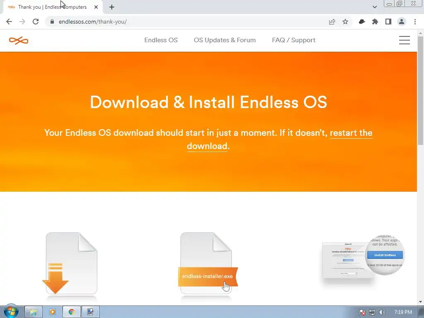Open the network tray icon
The height and width of the screenshot is (318, 424).
[x=372, y=312]
